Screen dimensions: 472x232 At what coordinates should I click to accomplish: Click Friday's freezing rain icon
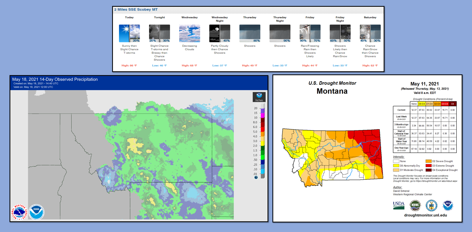point(310,32)
